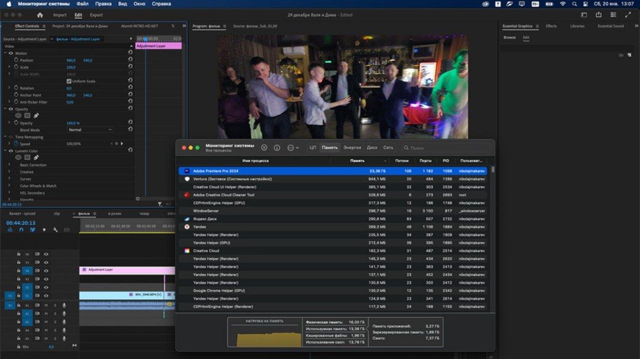Select the free draw bezier pen under Opacity
Image resolution: width=640 pixels, height=359 pixels.
coord(36,115)
